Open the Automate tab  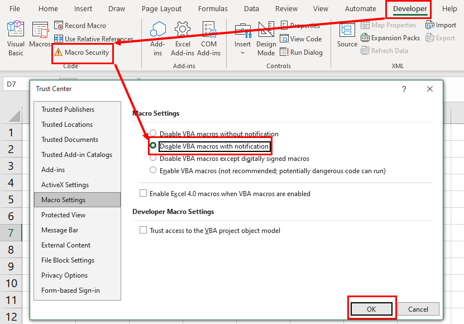click(x=360, y=8)
